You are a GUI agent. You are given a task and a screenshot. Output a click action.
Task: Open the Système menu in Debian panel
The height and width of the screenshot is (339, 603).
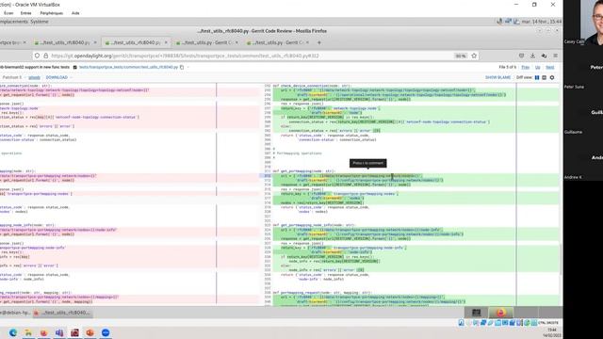coord(40,22)
